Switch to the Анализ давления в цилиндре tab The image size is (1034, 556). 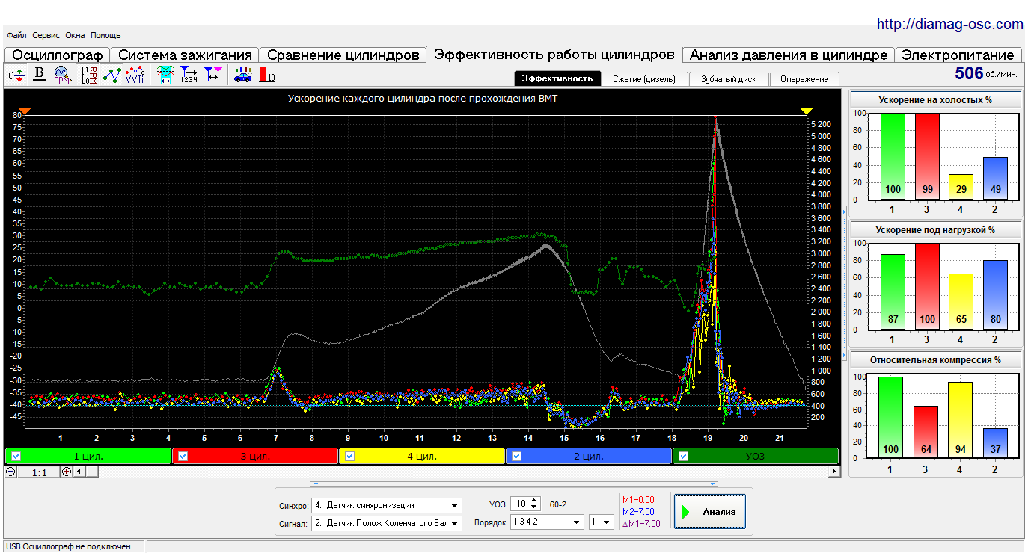pyautogui.click(x=789, y=55)
